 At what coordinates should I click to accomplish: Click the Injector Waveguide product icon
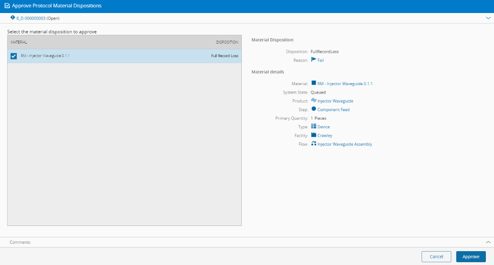coord(313,101)
